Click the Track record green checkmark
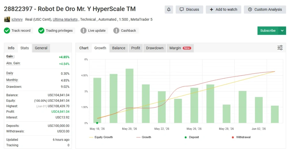This screenshot has height=151, width=295. (7, 31)
